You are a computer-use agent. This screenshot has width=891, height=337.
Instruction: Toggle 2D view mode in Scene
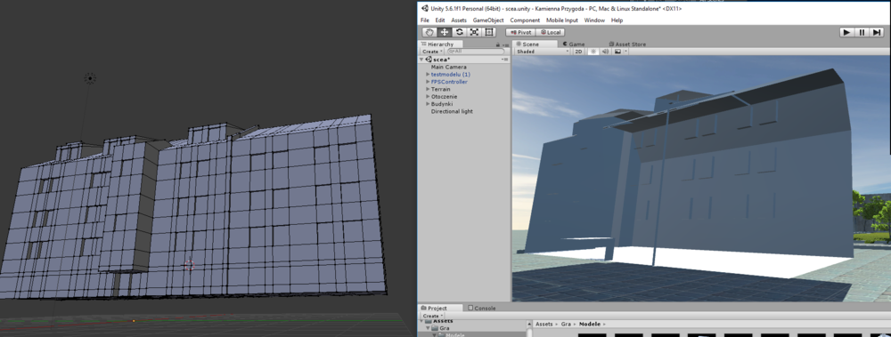[x=578, y=51]
